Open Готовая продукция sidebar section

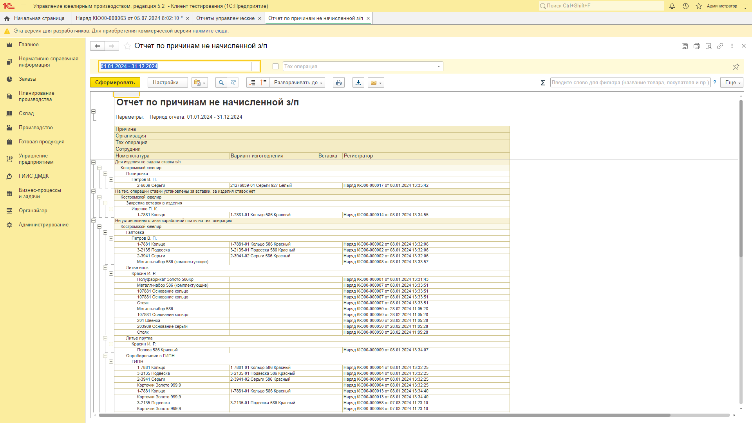42,142
